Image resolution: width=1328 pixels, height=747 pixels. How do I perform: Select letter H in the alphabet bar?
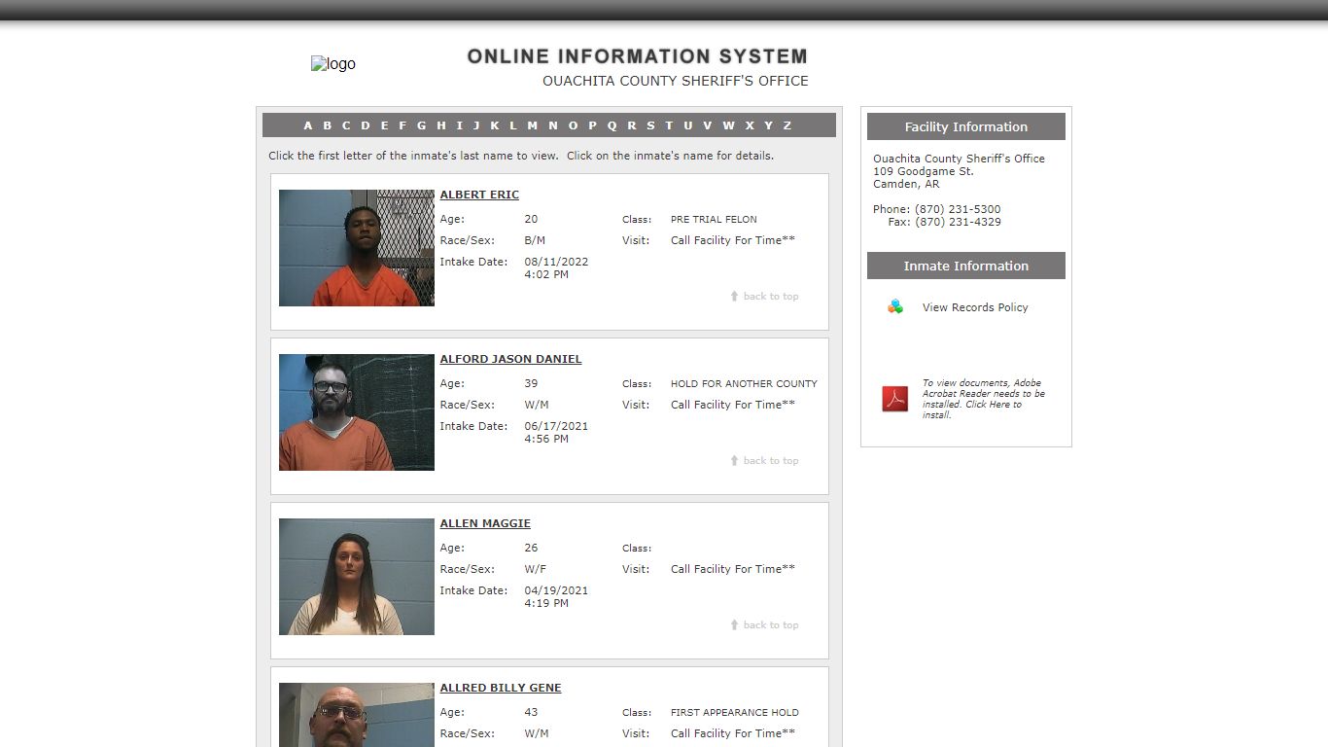point(441,125)
